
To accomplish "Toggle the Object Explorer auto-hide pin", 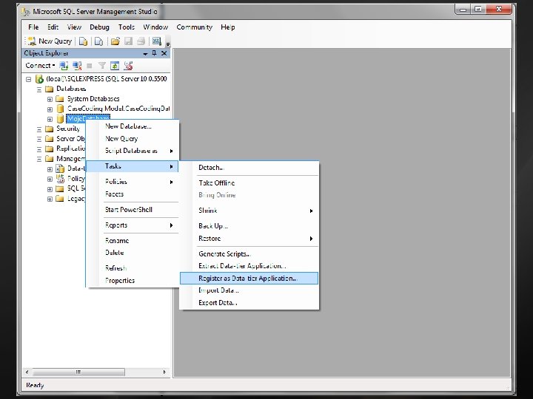I will 154,53.
